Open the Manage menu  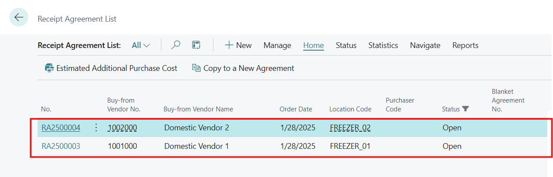277,45
